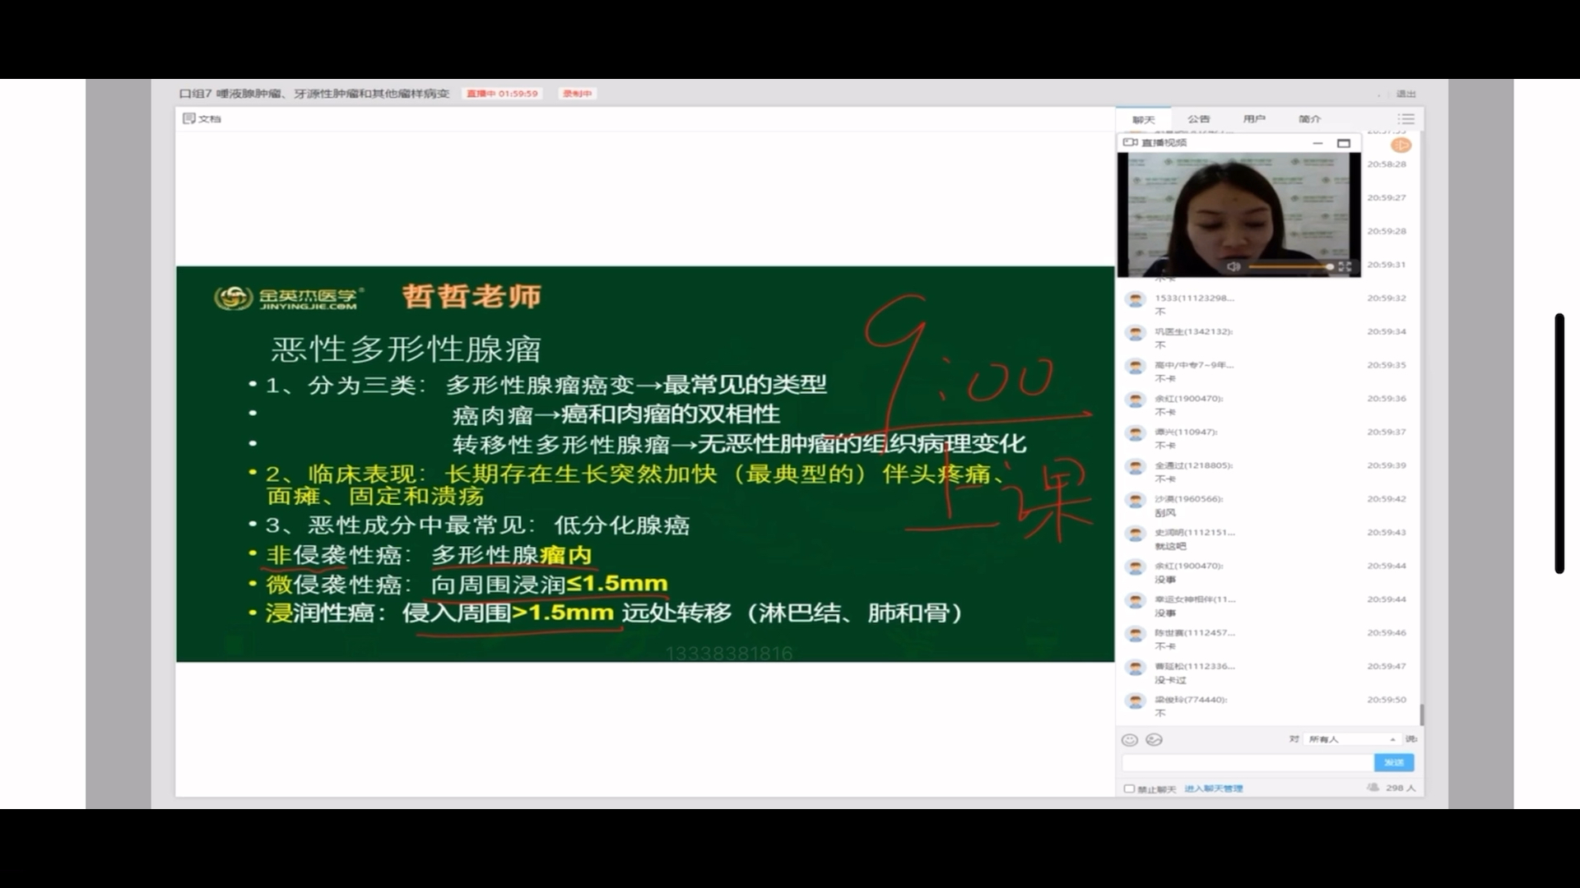Image resolution: width=1580 pixels, height=888 pixels.
Task: Open the chat panel list menu icon
Action: point(1406,118)
